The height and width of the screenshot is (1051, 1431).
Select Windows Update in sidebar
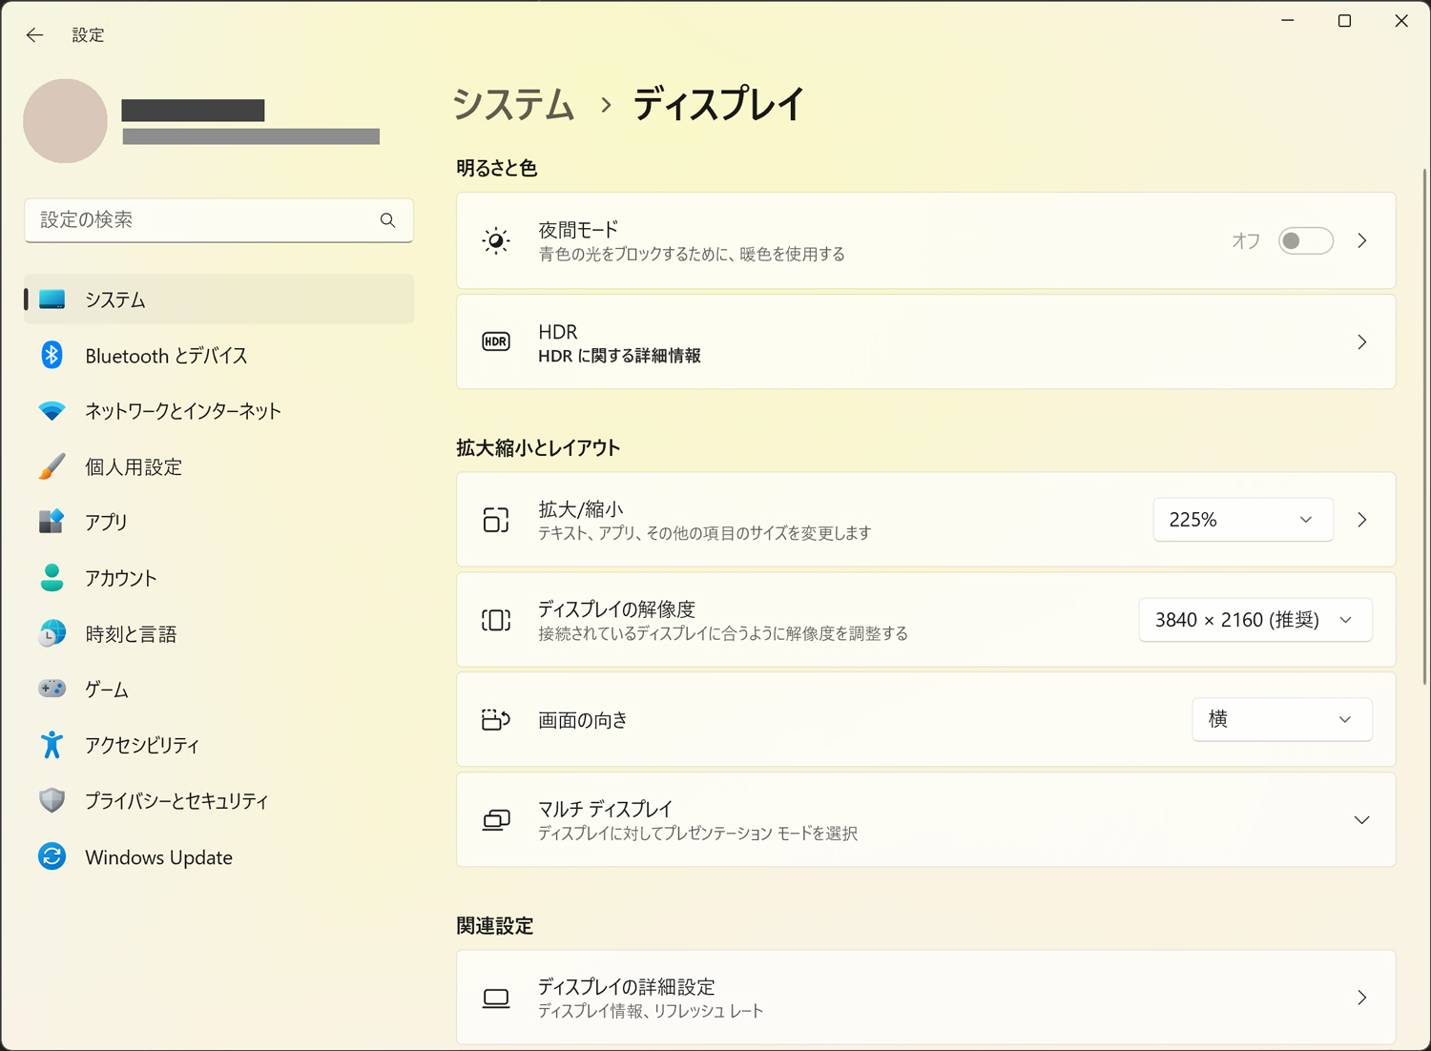pyautogui.click(x=218, y=856)
